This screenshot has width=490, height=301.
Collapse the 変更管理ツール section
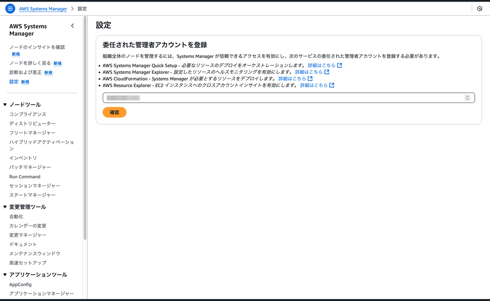click(5, 207)
